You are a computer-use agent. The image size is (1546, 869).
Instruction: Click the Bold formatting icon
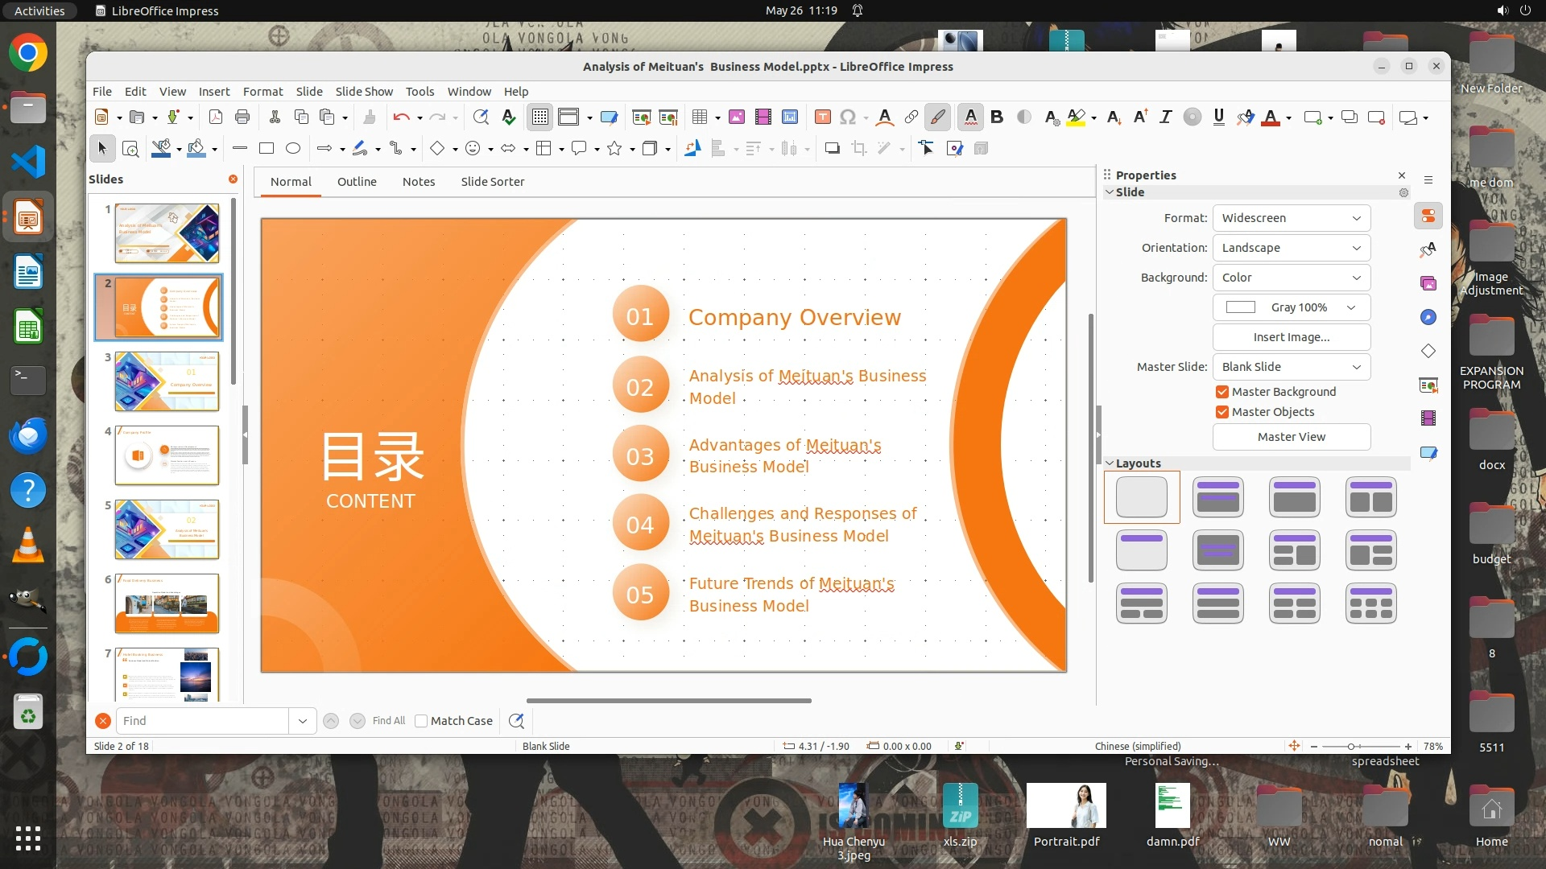pos(997,117)
